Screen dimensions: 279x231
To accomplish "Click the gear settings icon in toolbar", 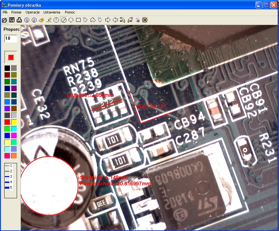I will (x=145, y=20).
